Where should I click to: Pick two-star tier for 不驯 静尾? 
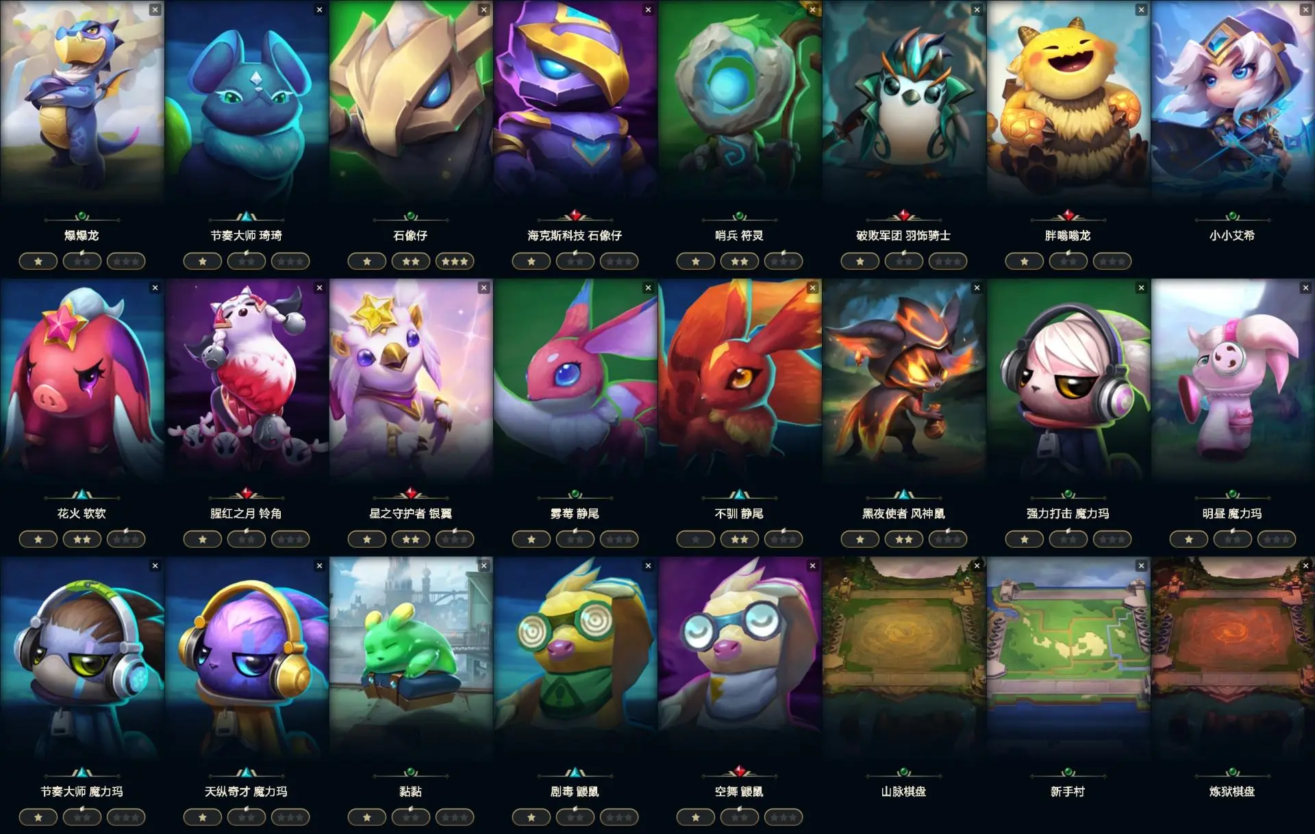pyautogui.click(x=740, y=539)
